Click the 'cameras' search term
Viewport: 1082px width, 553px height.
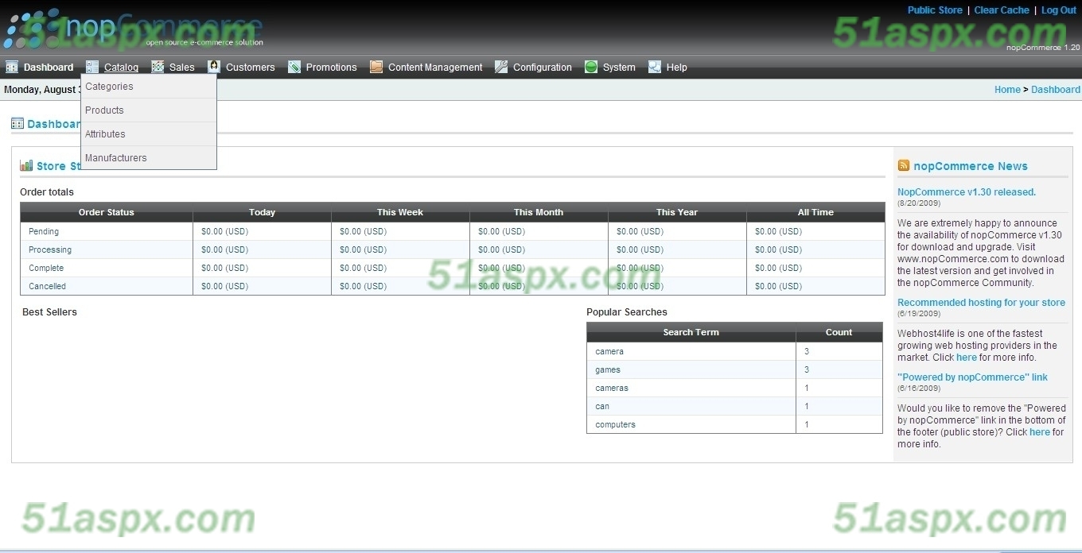point(612,389)
